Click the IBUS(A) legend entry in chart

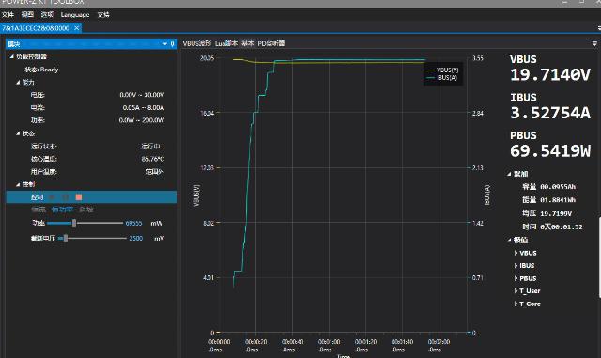pyautogui.click(x=442, y=77)
